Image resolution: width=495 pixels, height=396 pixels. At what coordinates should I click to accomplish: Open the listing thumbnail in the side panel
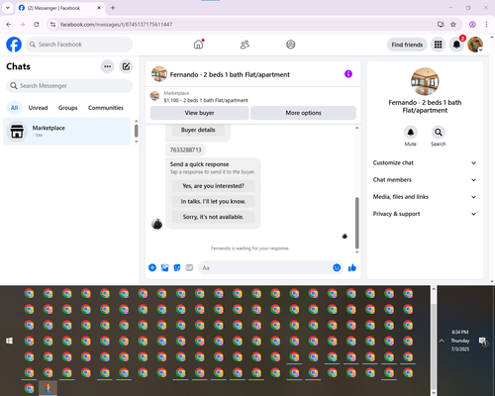(425, 81)
